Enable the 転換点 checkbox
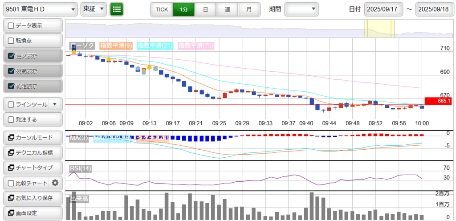 [11, 41]
